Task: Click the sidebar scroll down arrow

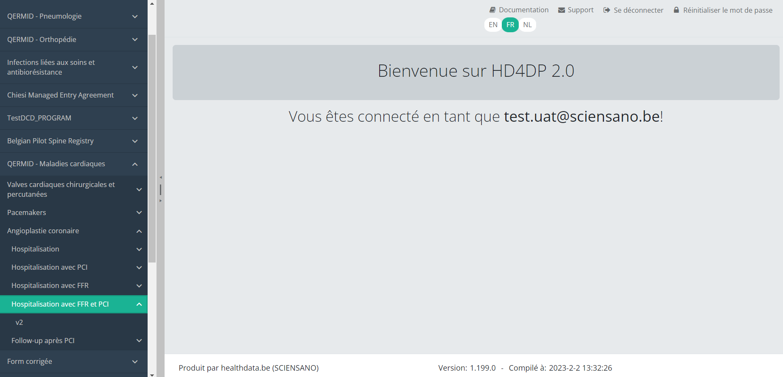Action: coord(152,374)
